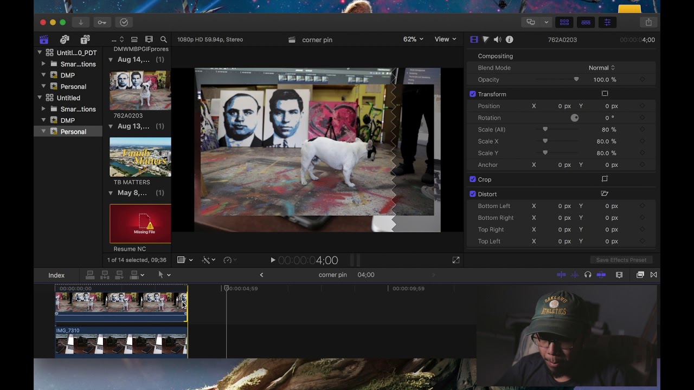Toggle filmstrip/list view in browser

[134, 40]
